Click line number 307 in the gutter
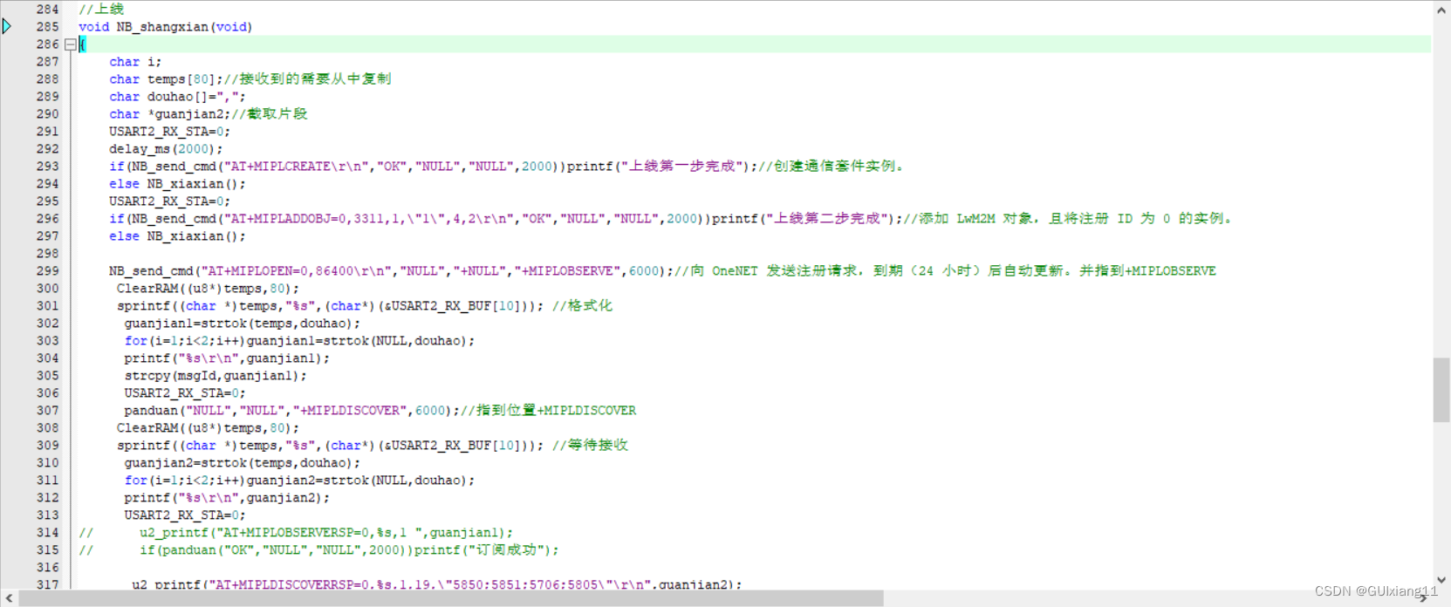Viewport: 1451px width, 607px height. (x=48, y=411)
